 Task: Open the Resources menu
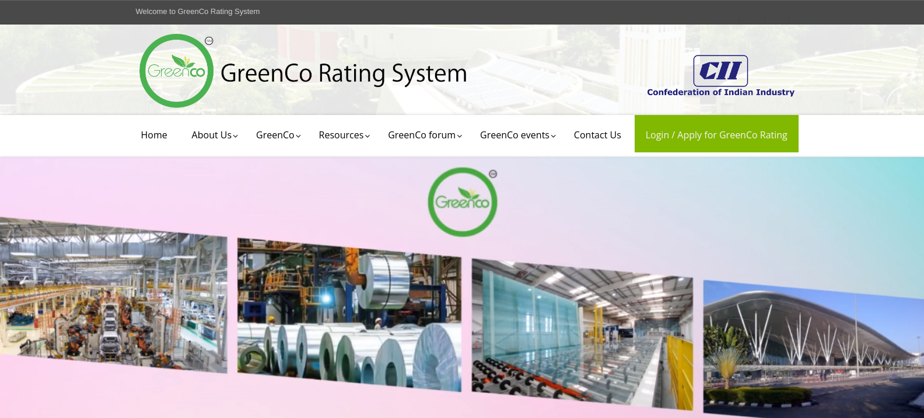(341, 135)
